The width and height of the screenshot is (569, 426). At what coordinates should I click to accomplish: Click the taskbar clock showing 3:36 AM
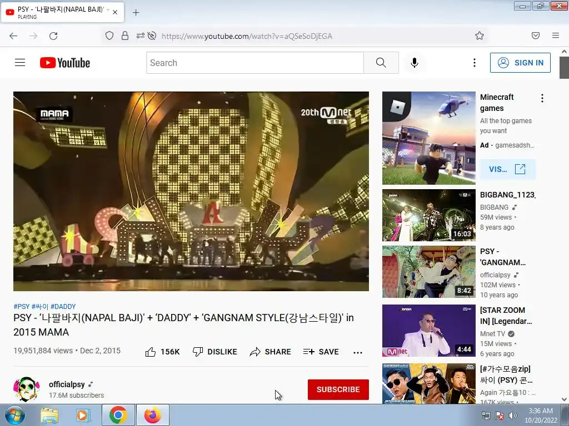click(541, 415)
